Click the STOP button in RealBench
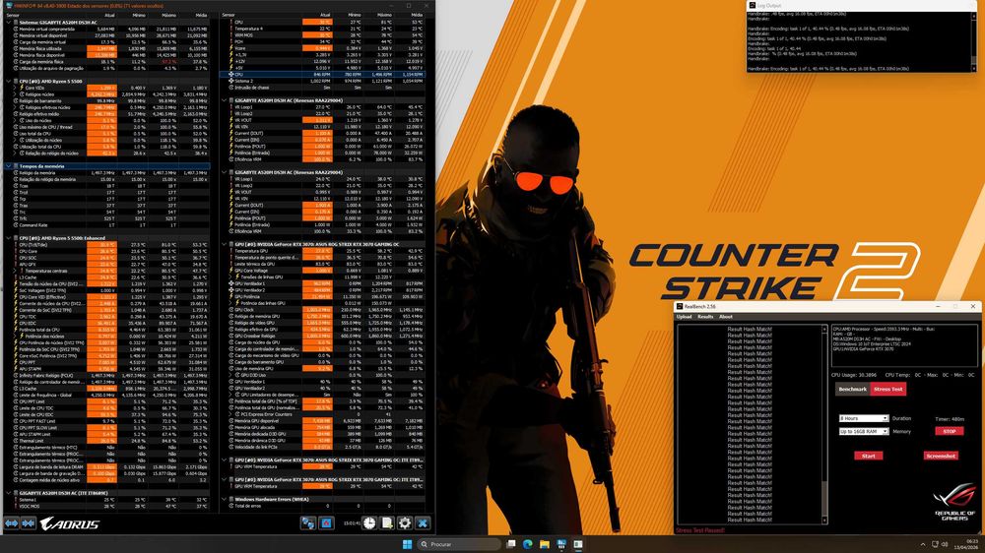This screenshot has height=553, width=985. click(x=950, y=431)
